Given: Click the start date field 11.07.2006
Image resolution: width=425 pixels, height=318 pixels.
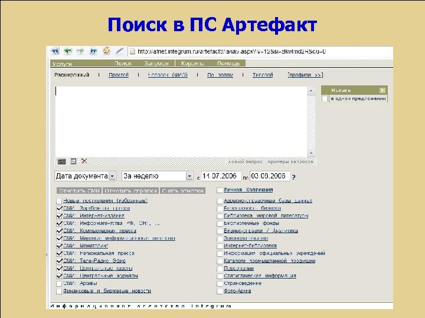Looking at the screenshot, I should pos(221,176).
